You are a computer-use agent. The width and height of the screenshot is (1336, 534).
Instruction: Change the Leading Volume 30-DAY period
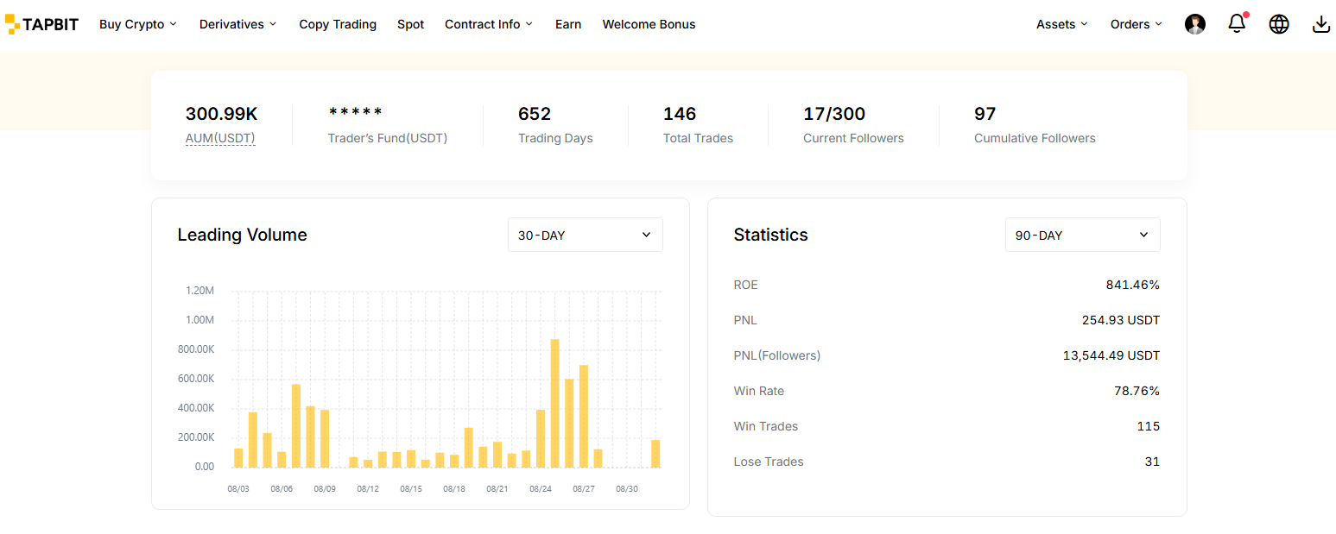[585, 235]
